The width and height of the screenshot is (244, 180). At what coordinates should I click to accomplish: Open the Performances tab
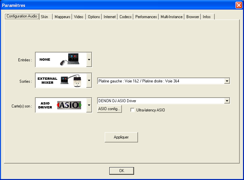coord(146,17)
